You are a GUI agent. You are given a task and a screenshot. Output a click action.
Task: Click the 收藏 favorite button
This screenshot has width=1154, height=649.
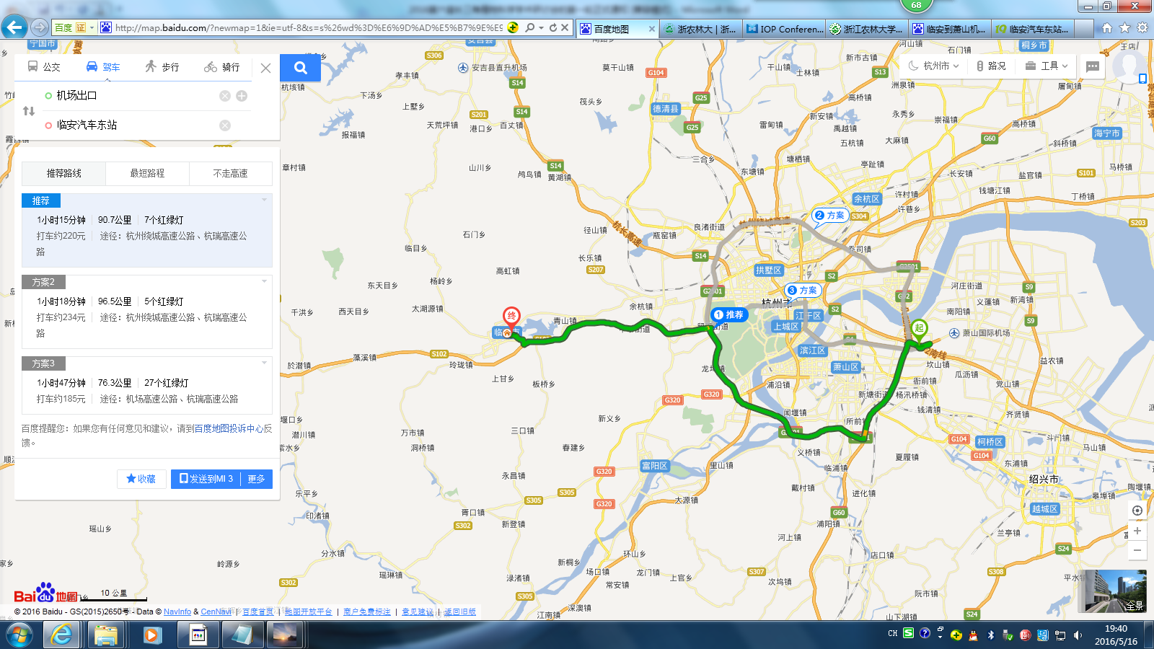[141, 479]
